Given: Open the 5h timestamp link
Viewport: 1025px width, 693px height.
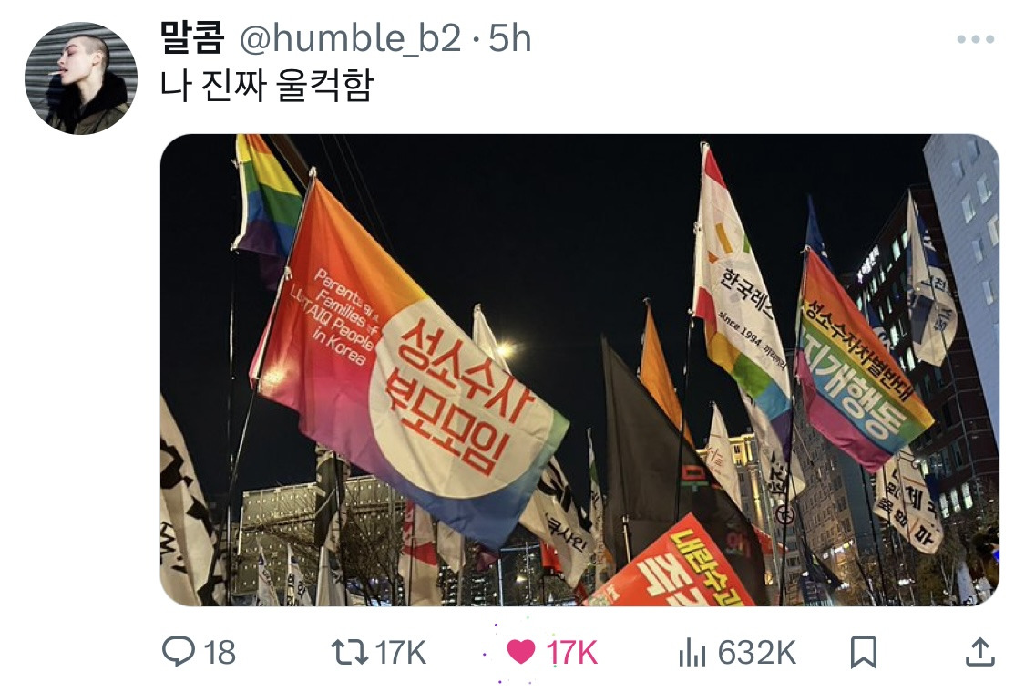Looking at the screenshot, I should [510, 38].
